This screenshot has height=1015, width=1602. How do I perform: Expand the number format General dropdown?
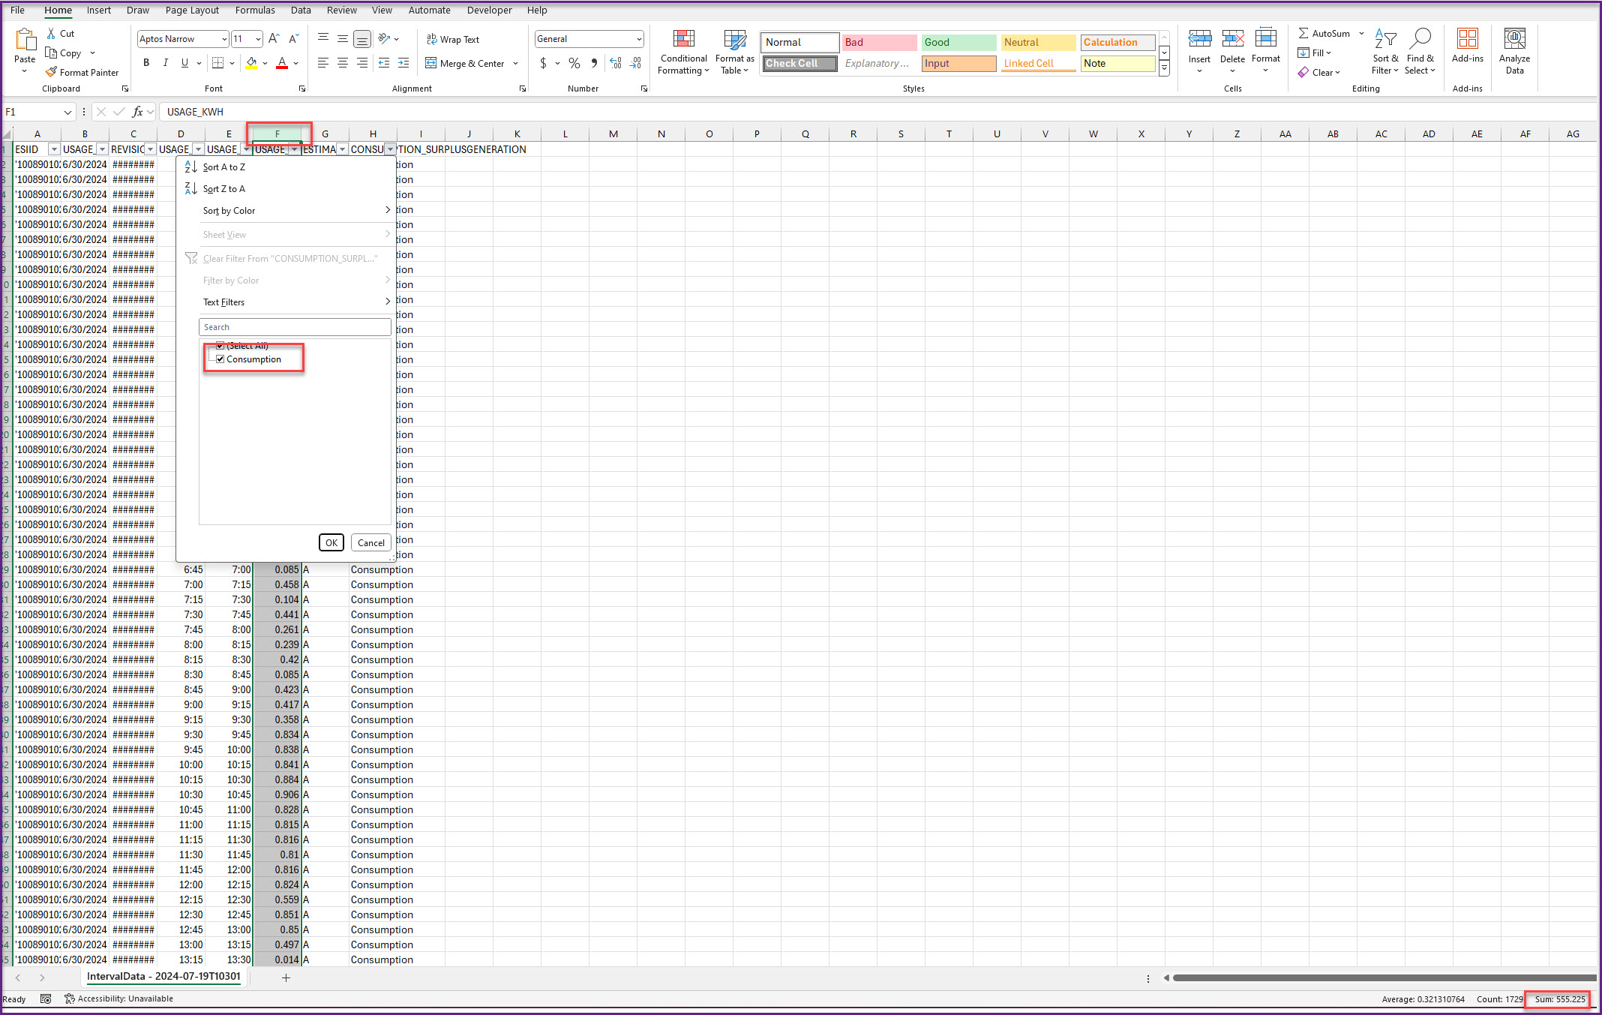tap(638, 39)
